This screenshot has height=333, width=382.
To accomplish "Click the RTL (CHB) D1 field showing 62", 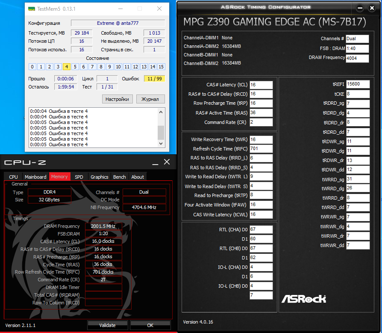I will coord(261,258).
